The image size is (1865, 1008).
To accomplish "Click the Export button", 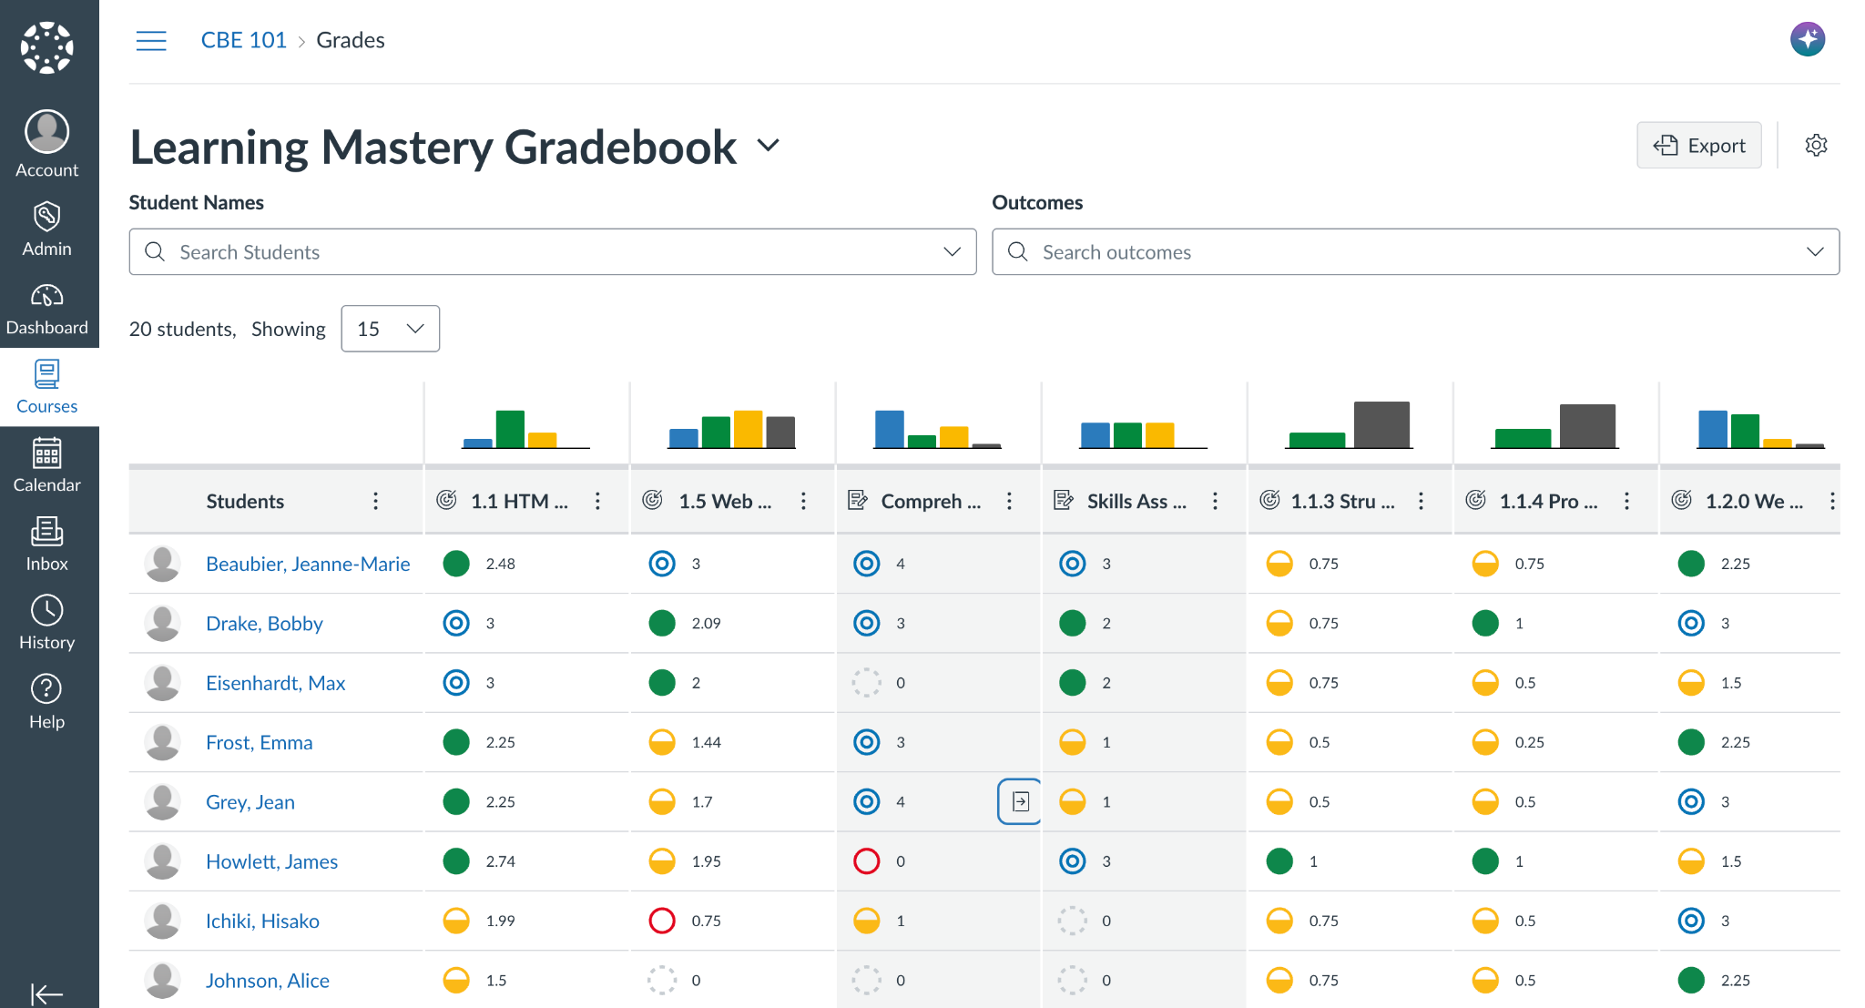I will tap(1699, 145).
